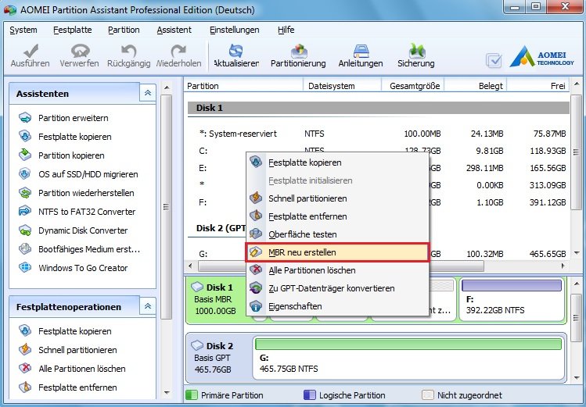This screenshot has width=586, height=407.
Task: Open the Partition menu
Action: (x=124, y=30)
